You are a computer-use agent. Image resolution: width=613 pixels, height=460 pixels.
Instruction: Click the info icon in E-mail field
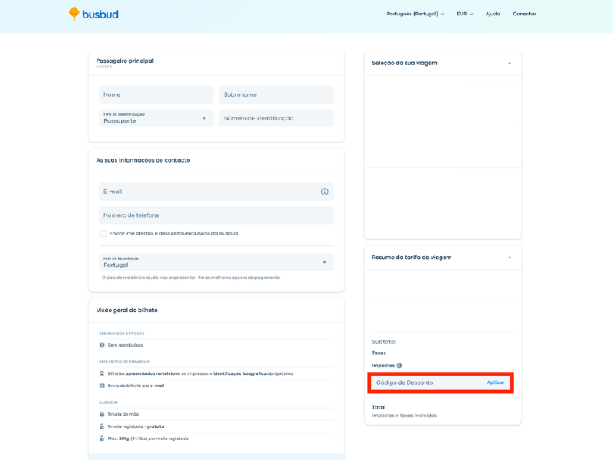(x=324, y=192)
